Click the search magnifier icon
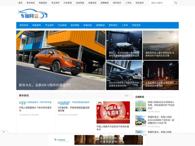195x146 pixels. (176, 3)
